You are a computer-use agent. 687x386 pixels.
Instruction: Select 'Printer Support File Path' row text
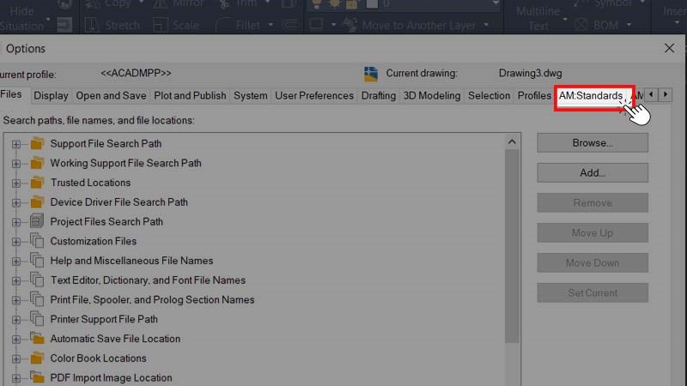pyautogui.click(x=104, y=319)
